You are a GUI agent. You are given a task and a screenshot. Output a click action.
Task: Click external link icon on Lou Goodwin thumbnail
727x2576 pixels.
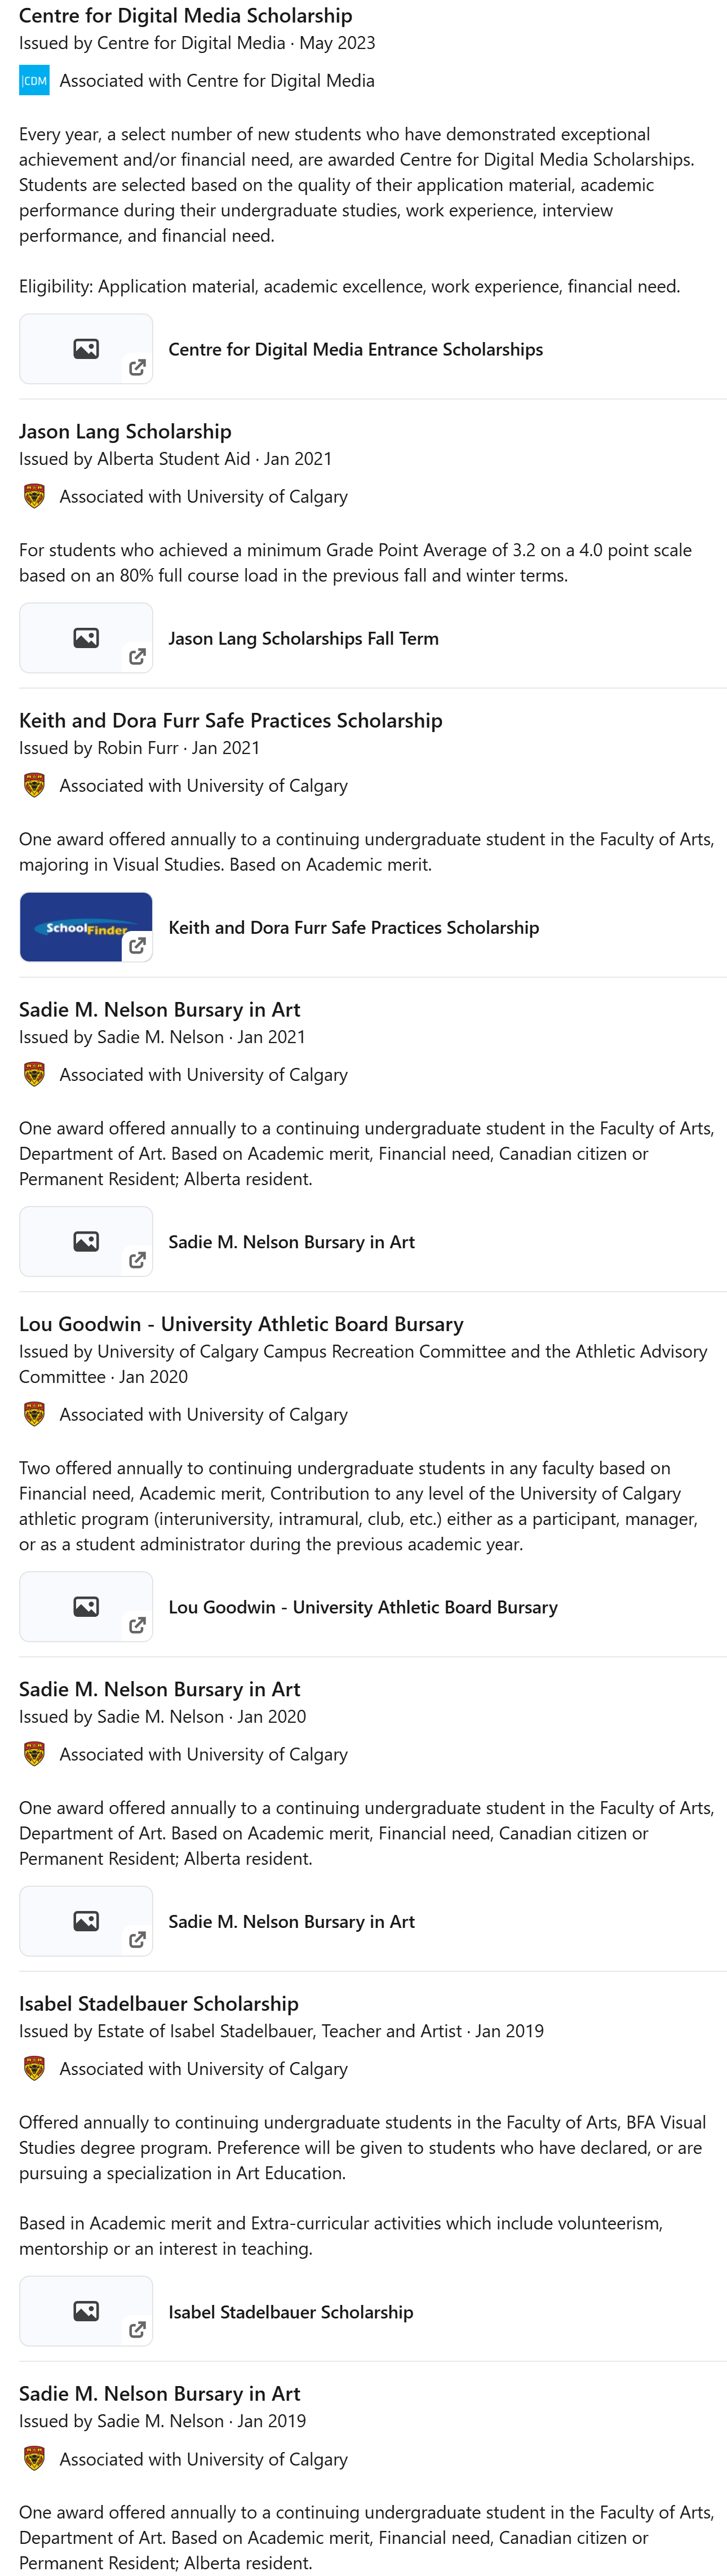[x=137, y=1625]
